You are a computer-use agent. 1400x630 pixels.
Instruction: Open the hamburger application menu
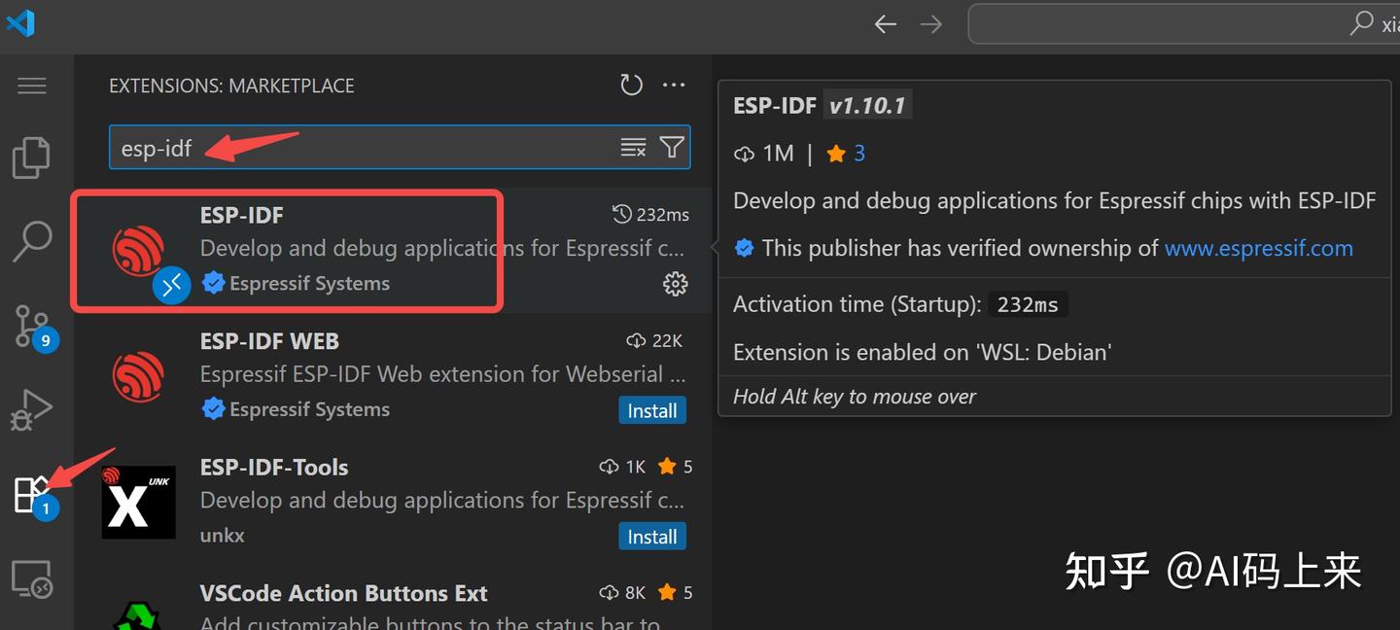(x=32, y=86)
